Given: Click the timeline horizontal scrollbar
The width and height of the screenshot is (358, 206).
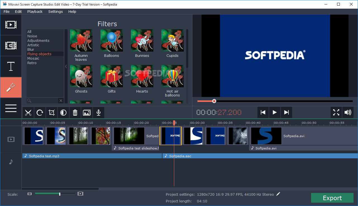Looking at the screenshot, I should click(x=60, y=189).
